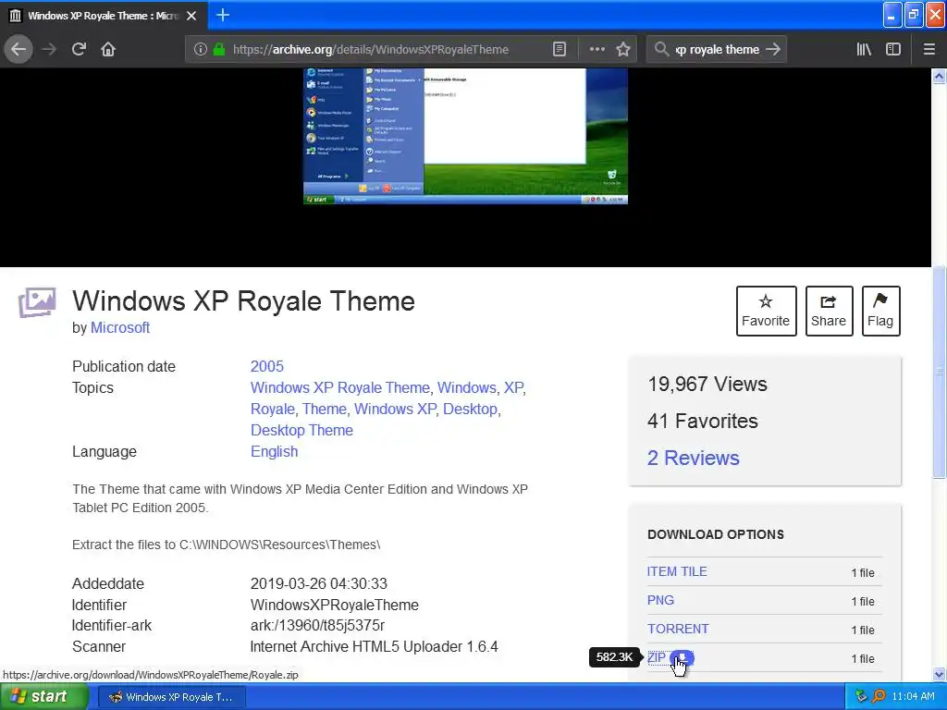
Task: Open the ITEM TILE download option
Action: pos(677,571)
